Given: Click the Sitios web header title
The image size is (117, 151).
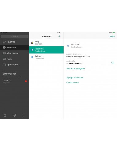Looking at the screenshot, I should 46,37.
